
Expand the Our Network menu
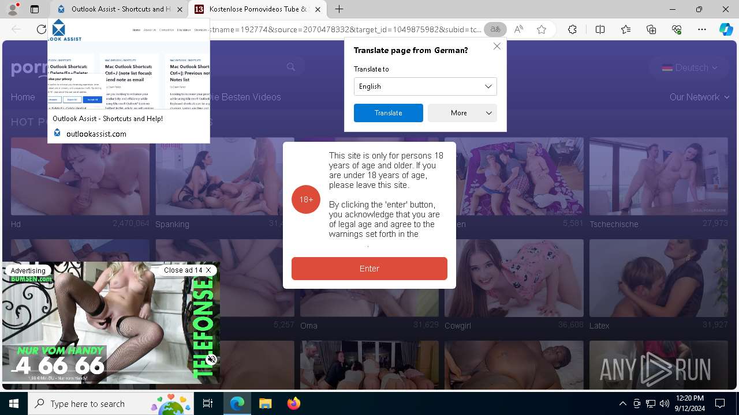(x=699, y=97)
